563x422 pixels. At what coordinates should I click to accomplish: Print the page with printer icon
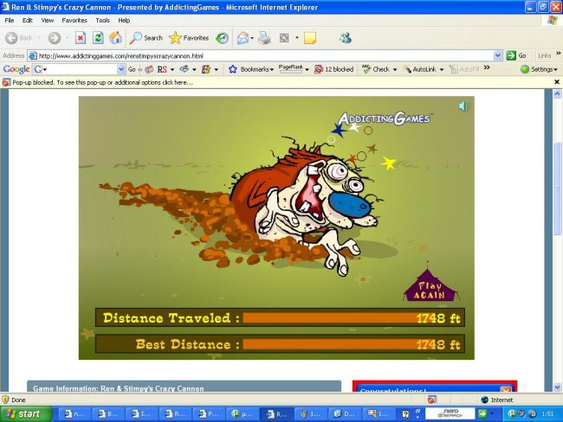coord(264,38)
